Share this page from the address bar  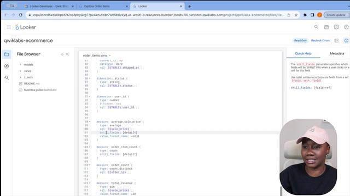click(x=289, y=15)
